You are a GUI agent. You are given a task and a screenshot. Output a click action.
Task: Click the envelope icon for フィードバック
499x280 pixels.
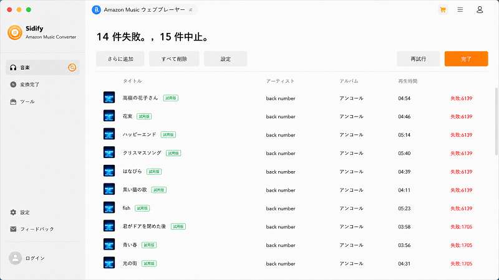(x=13, y=229)
